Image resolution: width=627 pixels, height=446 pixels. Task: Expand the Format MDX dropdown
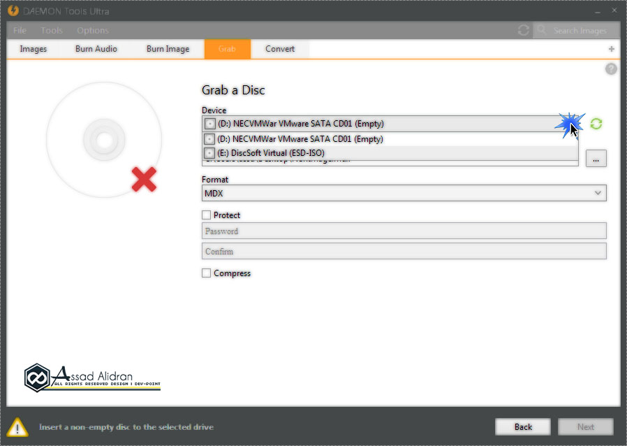click(x=404, y=193)
